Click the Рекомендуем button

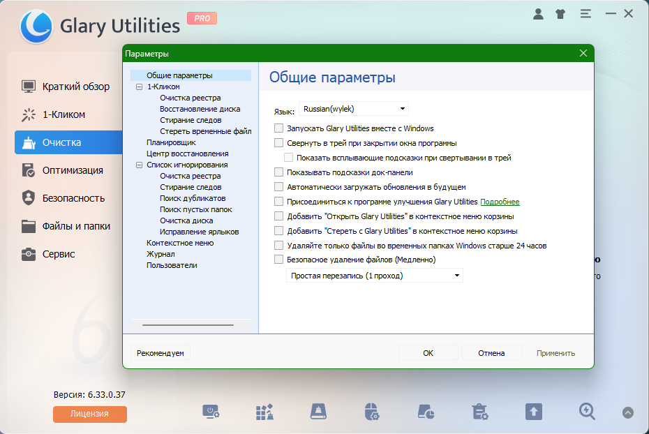tap(161, 353)
